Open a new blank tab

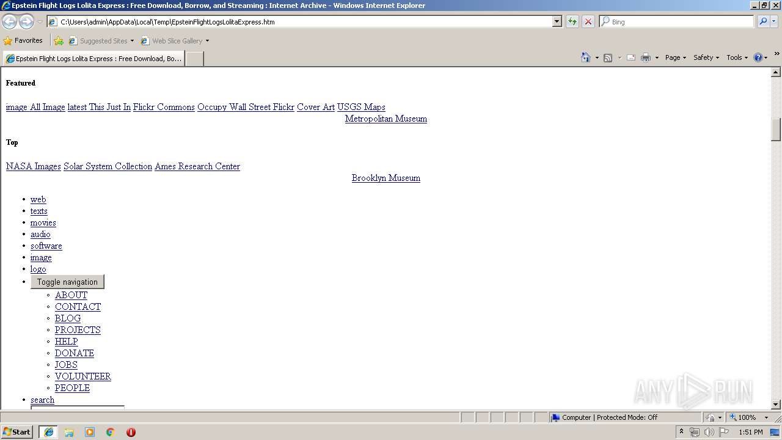point(194,59)
